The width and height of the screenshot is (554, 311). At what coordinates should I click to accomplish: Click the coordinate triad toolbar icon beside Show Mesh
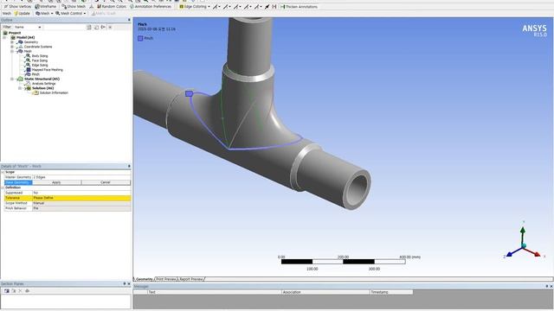point(91,7)
